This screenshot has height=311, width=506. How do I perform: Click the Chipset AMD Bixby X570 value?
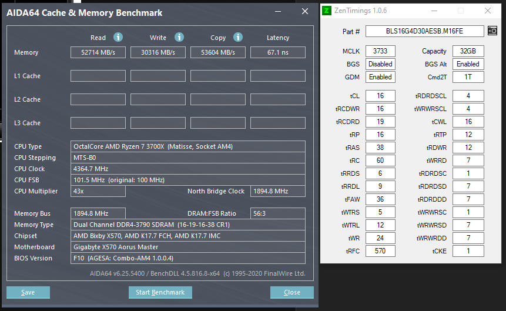point(188,236)
